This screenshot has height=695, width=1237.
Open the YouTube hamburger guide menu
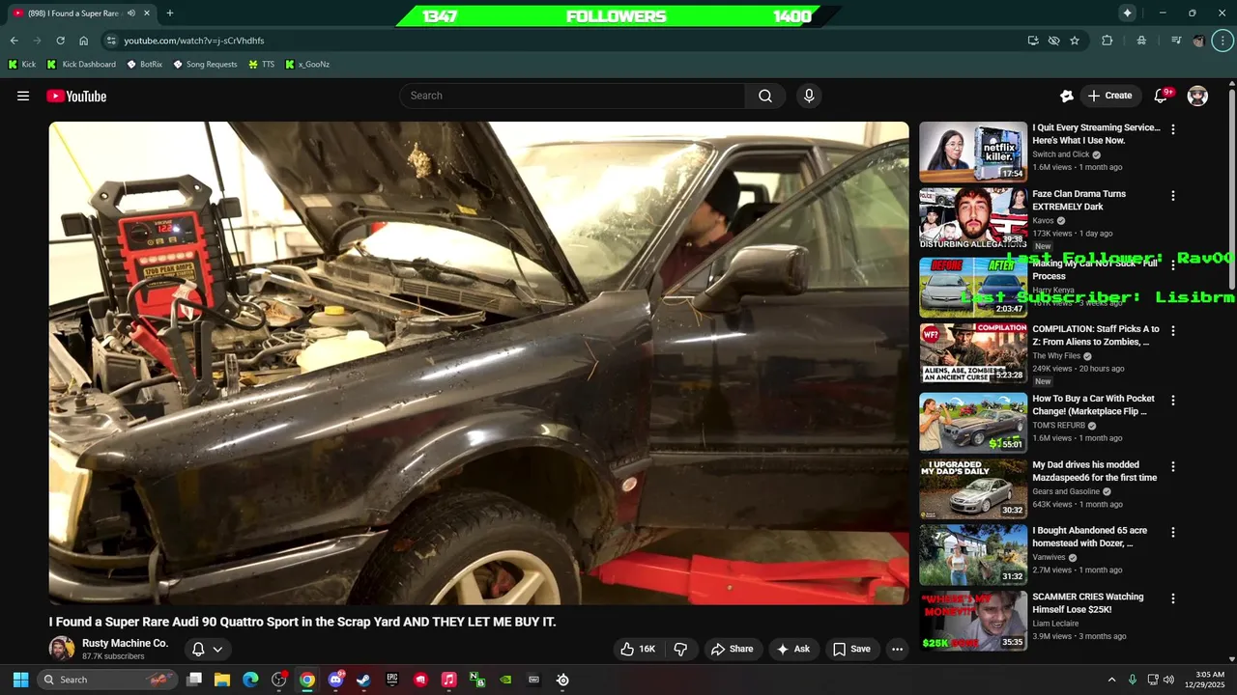coord(23,96)
